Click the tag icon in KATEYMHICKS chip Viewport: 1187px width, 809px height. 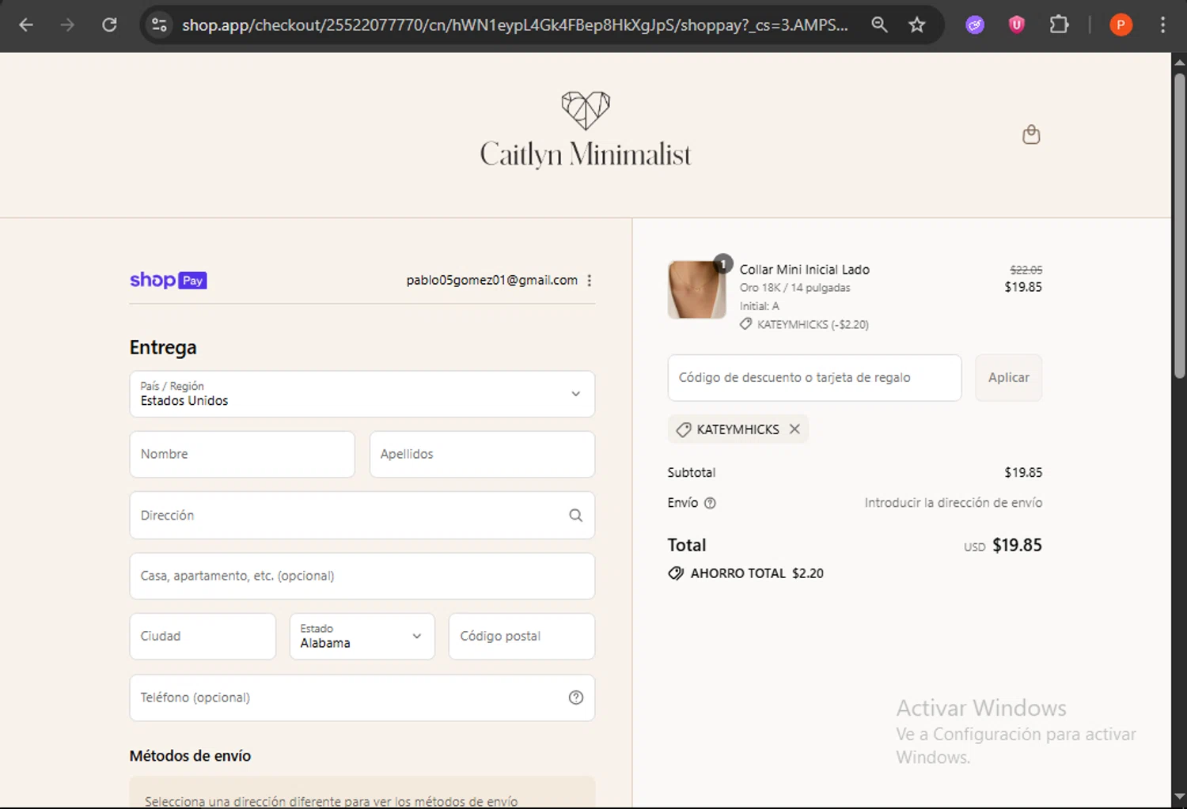coord(684,429)
